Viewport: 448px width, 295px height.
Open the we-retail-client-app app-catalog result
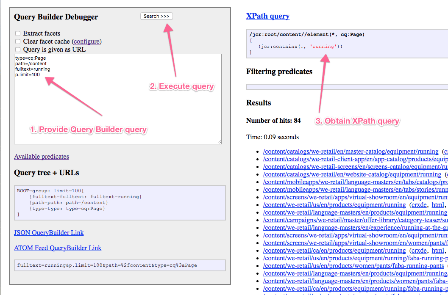(x=352, y=159)
